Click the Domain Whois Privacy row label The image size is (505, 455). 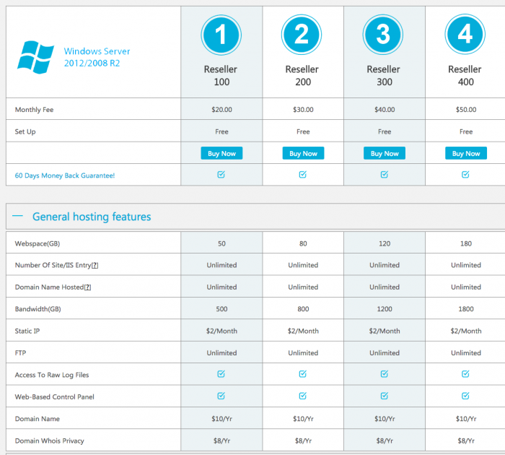click(49, 441)
